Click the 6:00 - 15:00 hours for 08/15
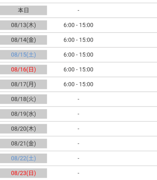The image size is (157, 180). click(78, 55)
